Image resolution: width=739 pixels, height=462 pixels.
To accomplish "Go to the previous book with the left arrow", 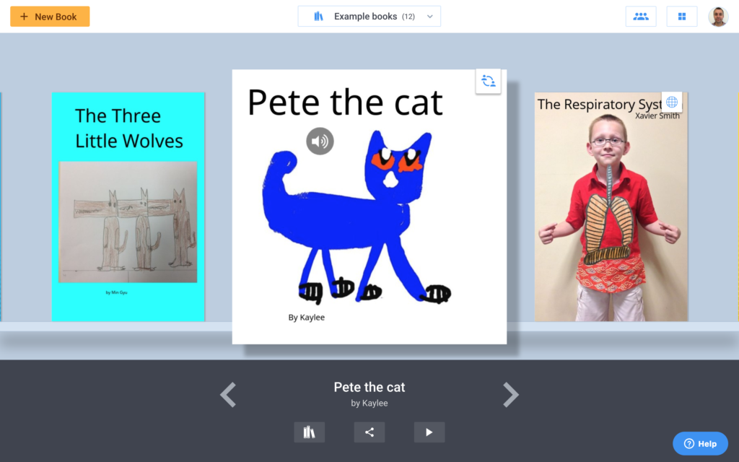I will (228, 395).
